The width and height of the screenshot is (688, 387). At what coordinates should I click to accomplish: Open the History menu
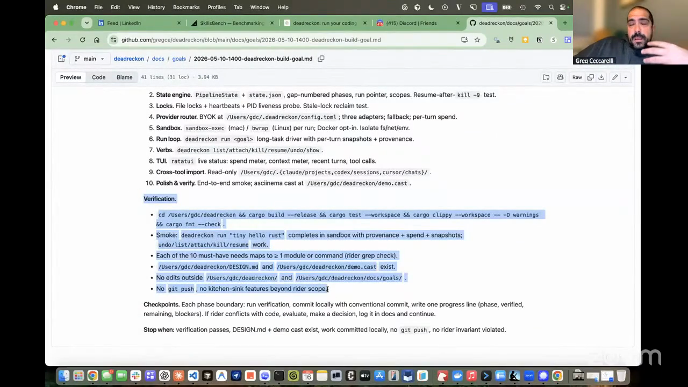coord(156,7)
